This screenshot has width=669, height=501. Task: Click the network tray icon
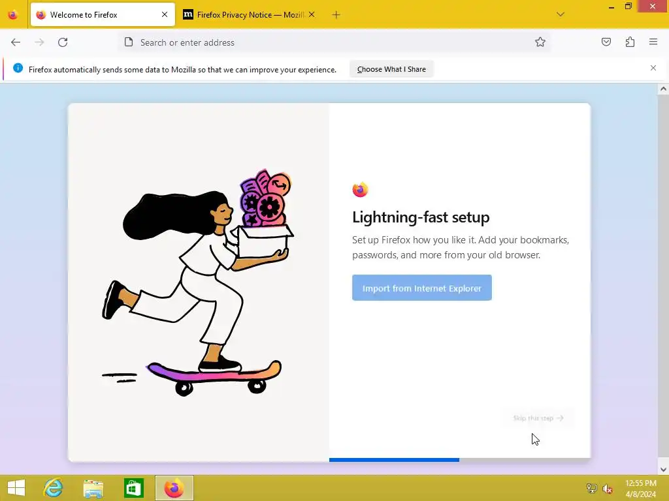click(x=591, y=489)
